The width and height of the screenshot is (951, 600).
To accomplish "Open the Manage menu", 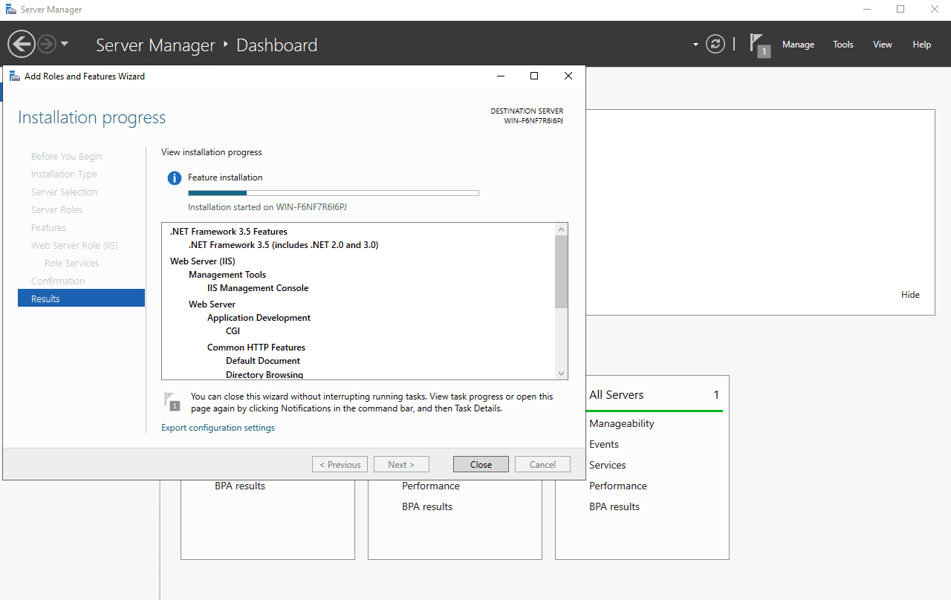I will pos(798,45).
